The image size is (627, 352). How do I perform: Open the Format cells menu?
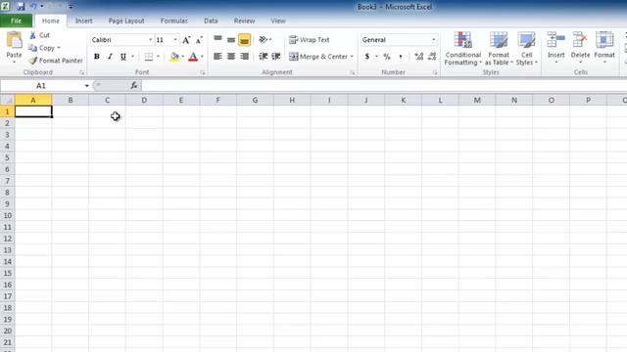604,48
